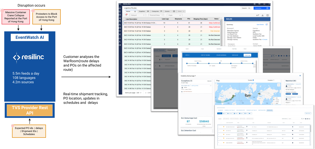The image size is (315, 149).
Task: Open user profile icon in Resilinc header
Action: [269, 4]
